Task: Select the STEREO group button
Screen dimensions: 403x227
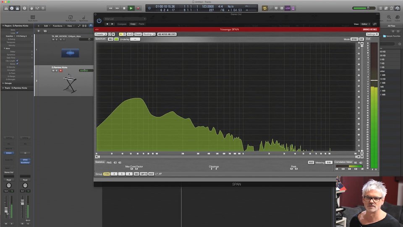Action: tap(106, 174)
